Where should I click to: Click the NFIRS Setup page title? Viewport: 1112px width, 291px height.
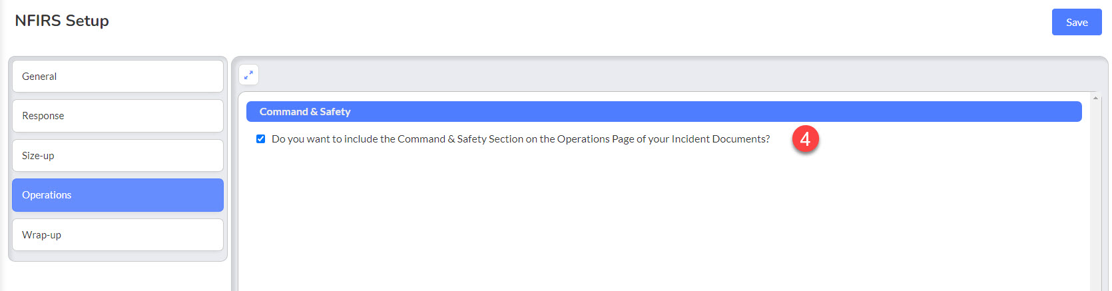click(x=62, y=21)
